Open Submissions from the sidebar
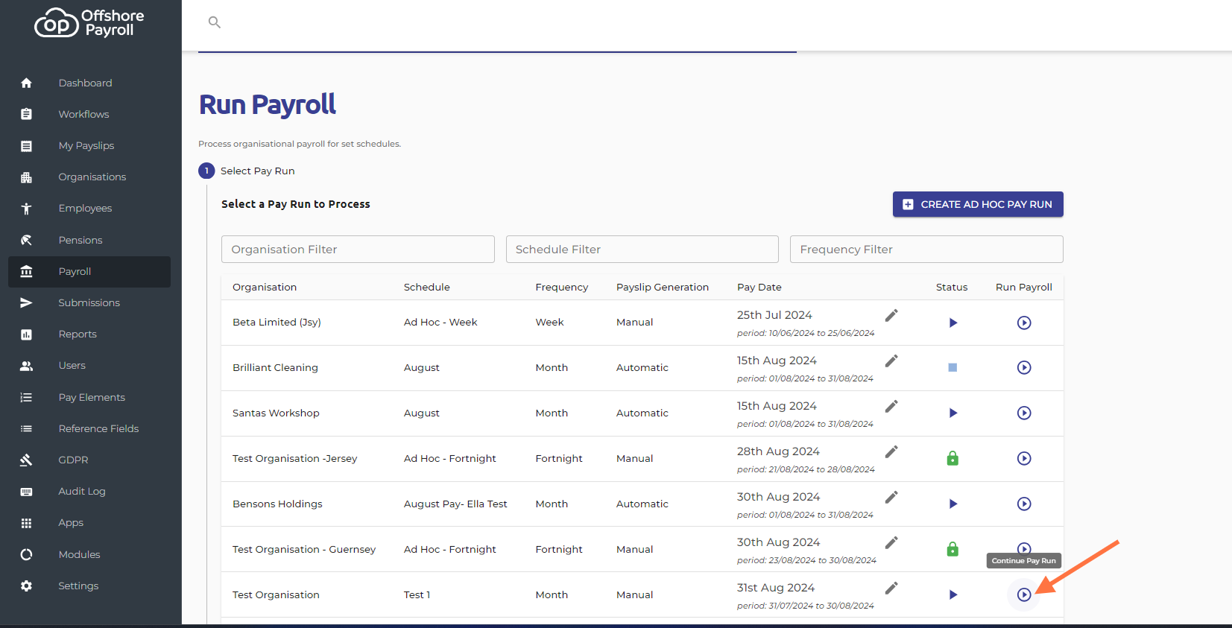This screenshot has height=628, width=1232. (x=89, y=302)
